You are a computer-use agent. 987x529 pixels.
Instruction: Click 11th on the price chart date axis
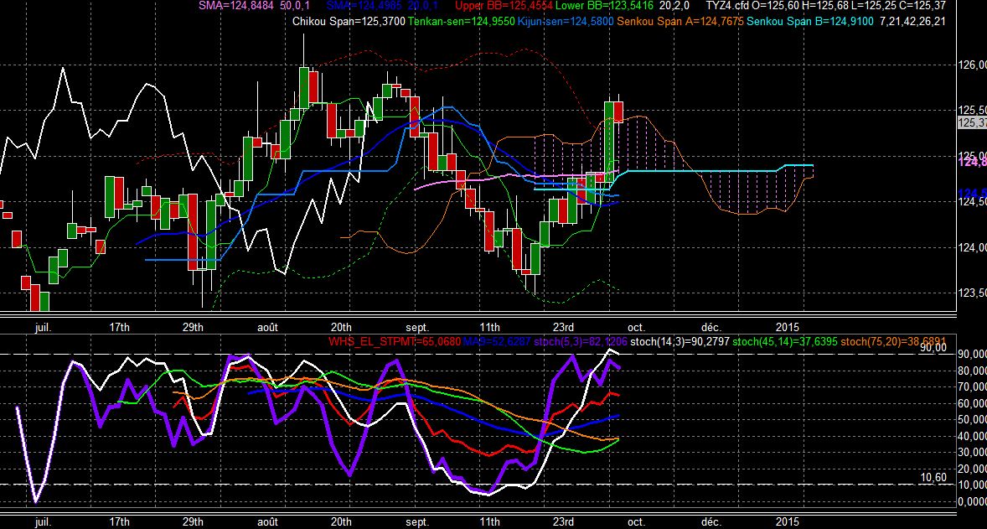click(489, 327)
